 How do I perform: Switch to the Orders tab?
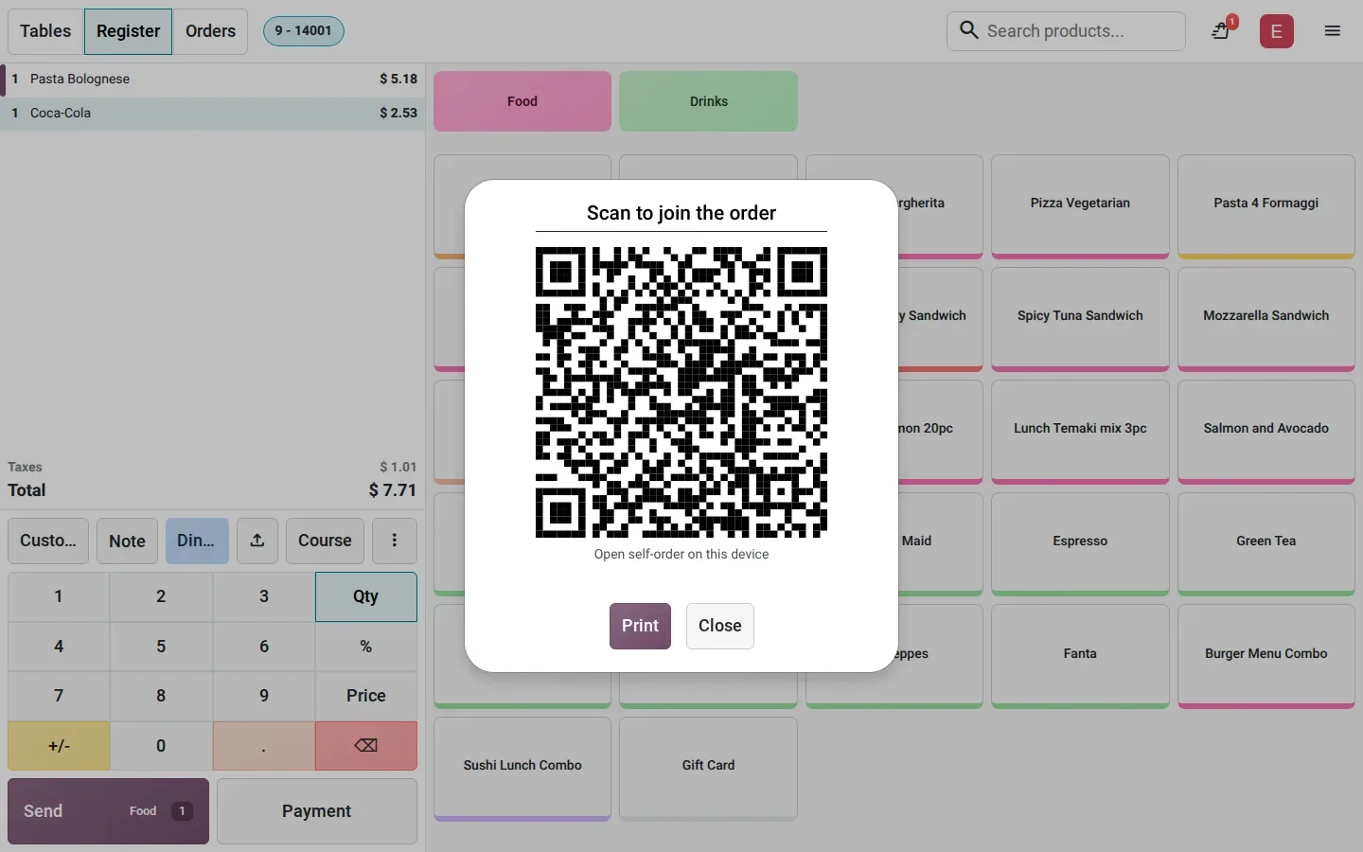pos(211,31)
